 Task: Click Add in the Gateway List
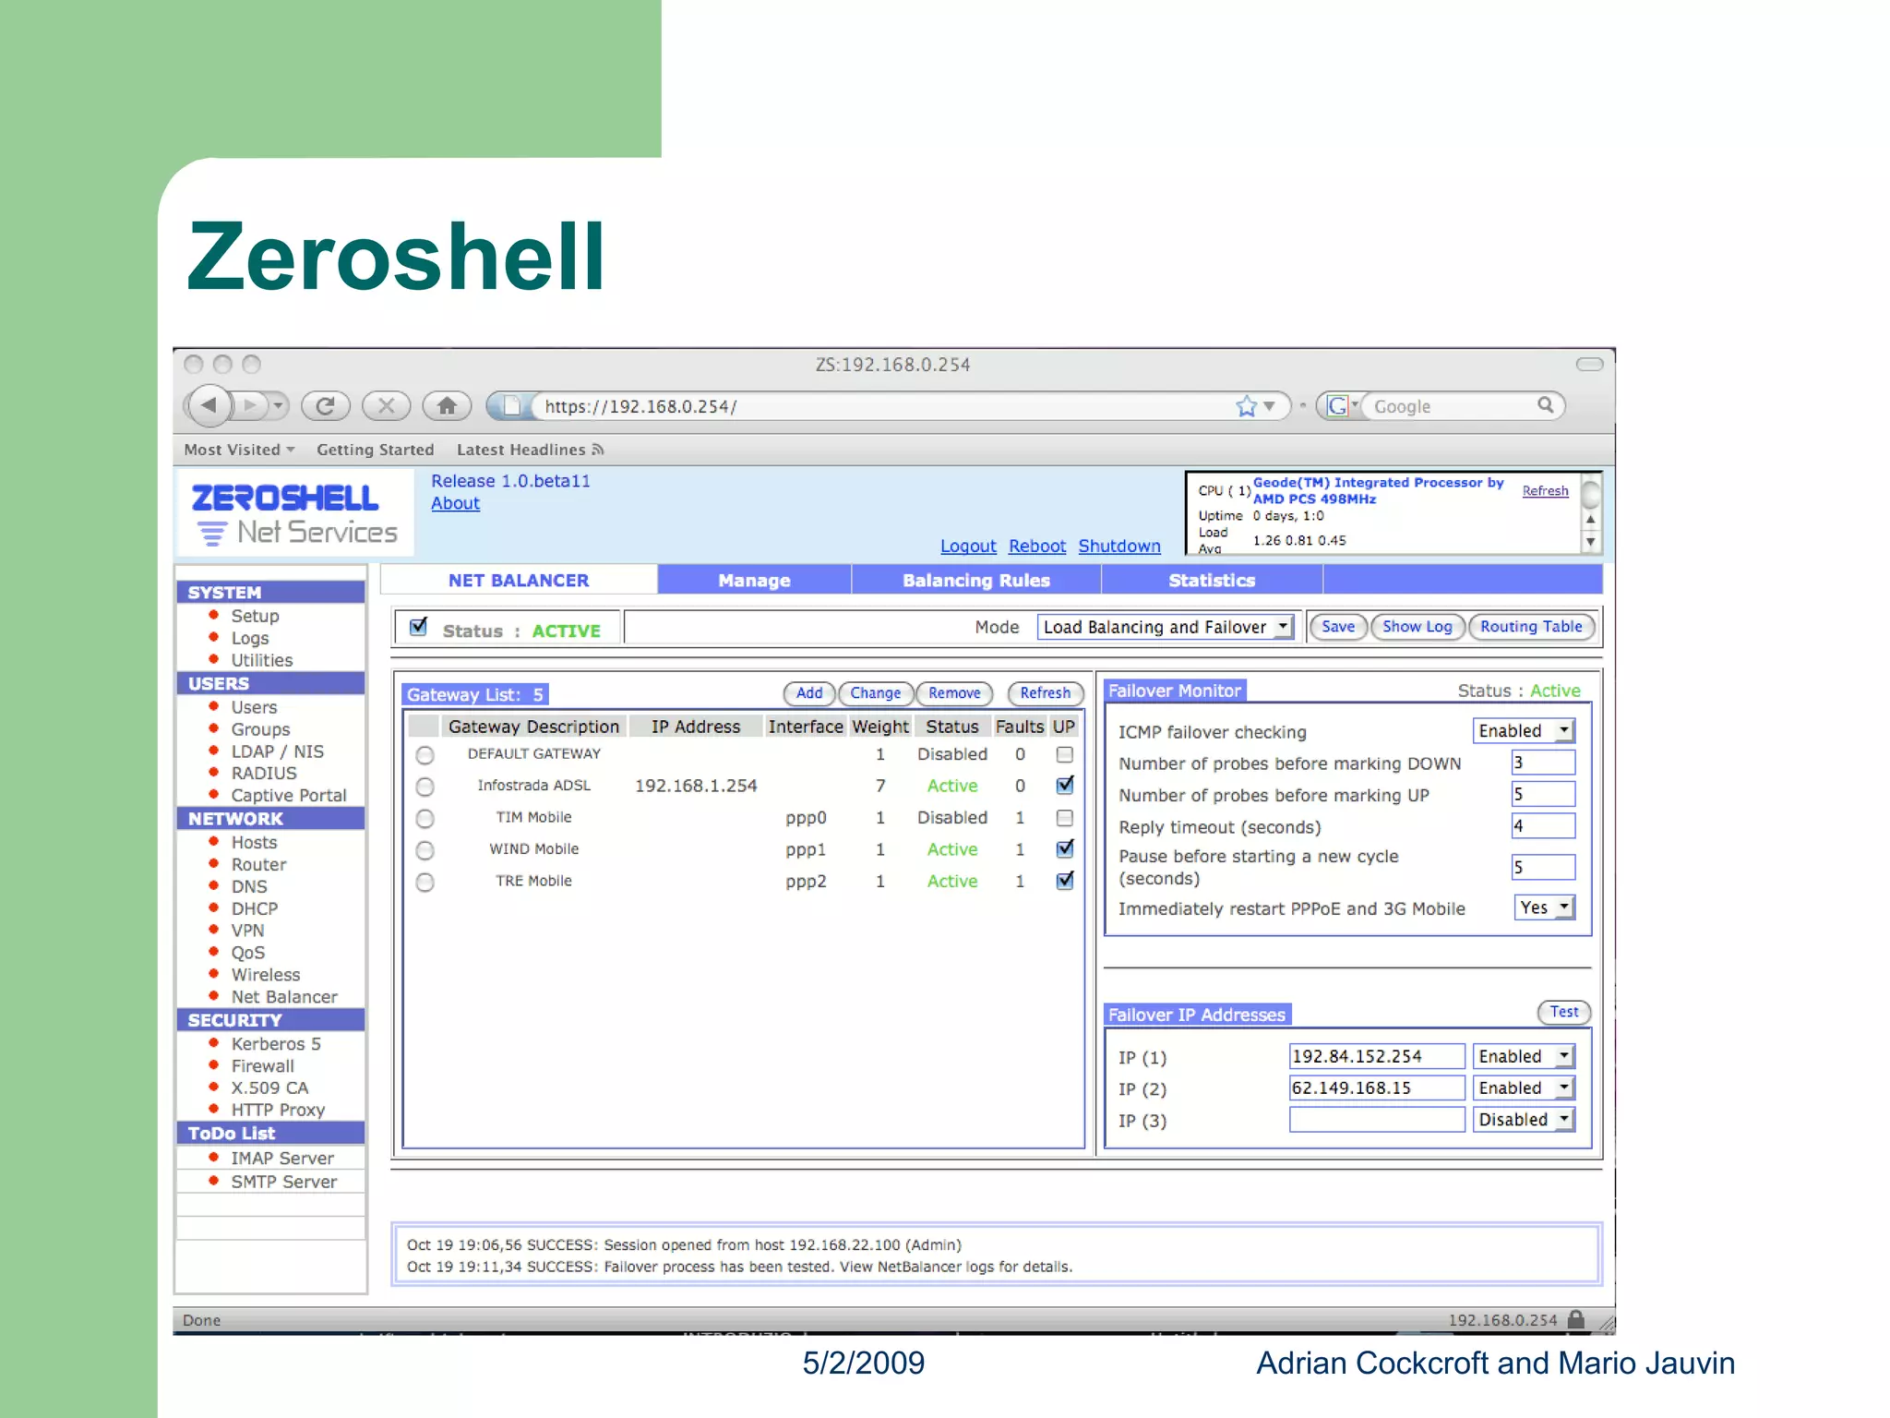point(809,693)
